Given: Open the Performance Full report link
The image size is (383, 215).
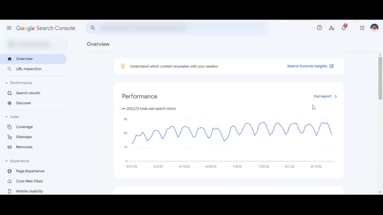Looking at the screenshot, I should [x=325, y=96].
